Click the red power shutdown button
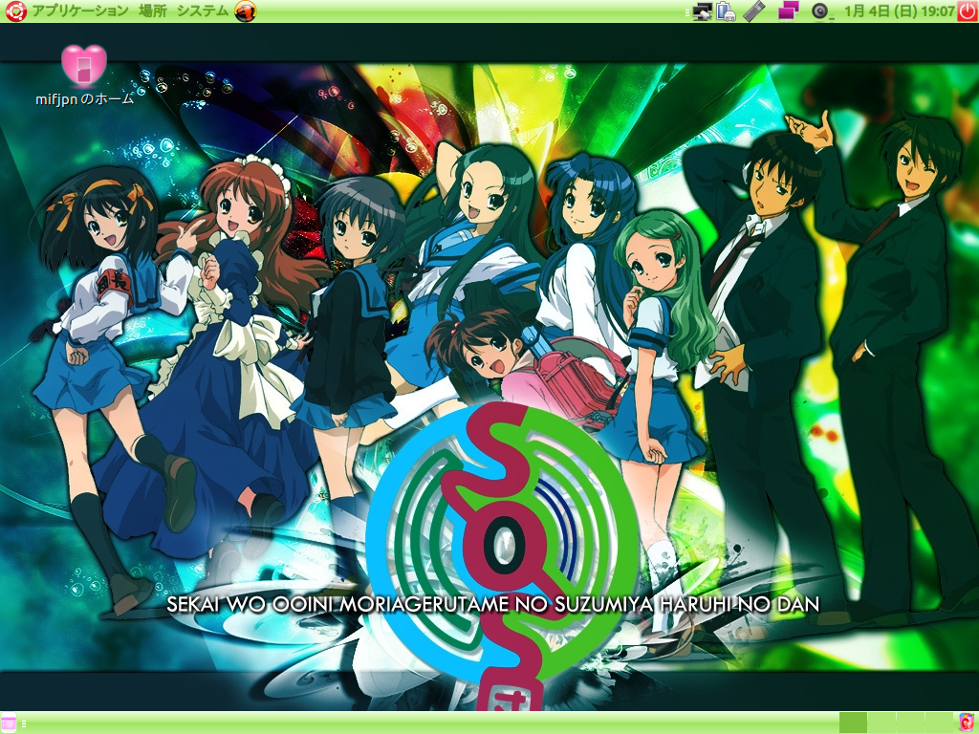 click(x=968, y=11)
